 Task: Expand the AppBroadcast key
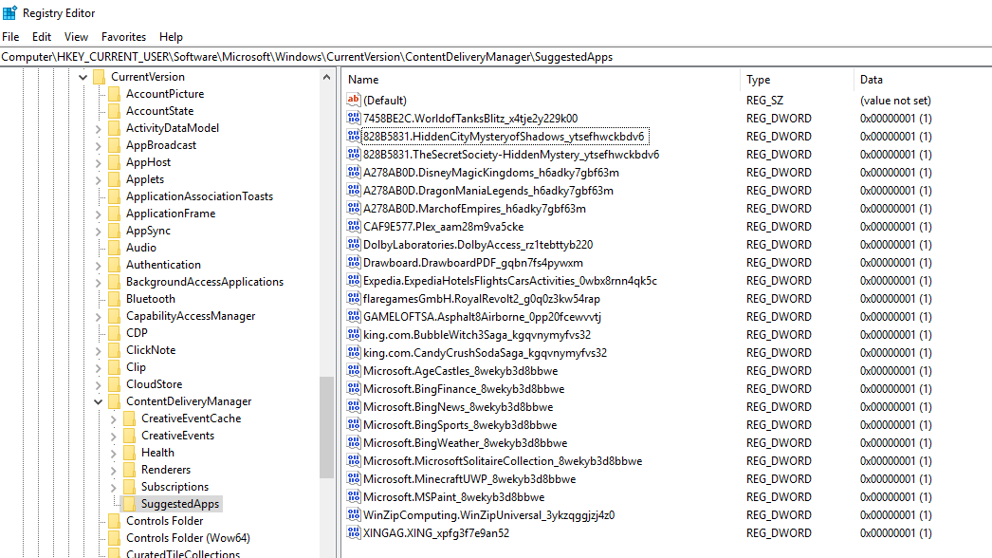(98, 146)
